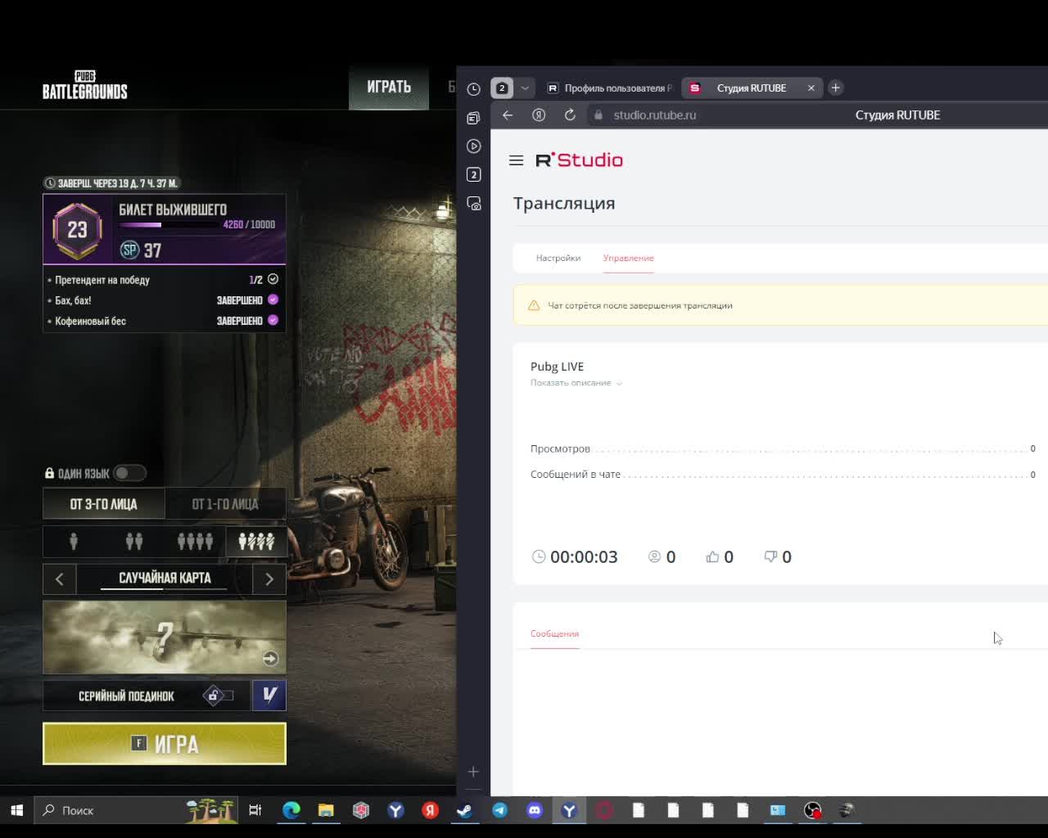Open Windows Start menu
This screenshot has height=838, width=1048.
(x=16, y=810)
